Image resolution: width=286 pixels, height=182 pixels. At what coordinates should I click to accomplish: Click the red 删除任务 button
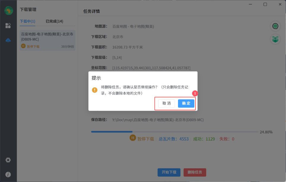click(195, 172)
